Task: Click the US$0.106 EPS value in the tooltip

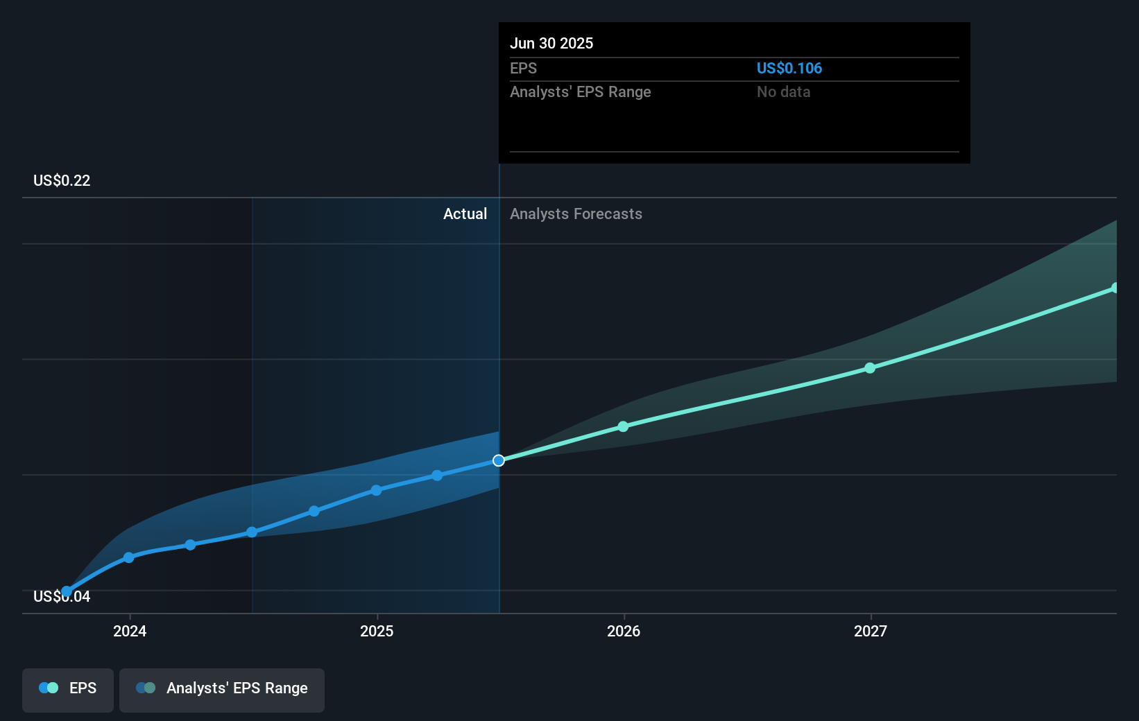Action: click(x=789, y=68)
